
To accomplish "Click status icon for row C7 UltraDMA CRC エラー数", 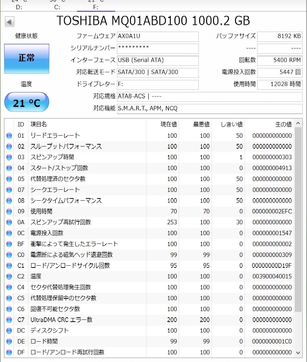I will pyautogui.click(x=9, y=320).
